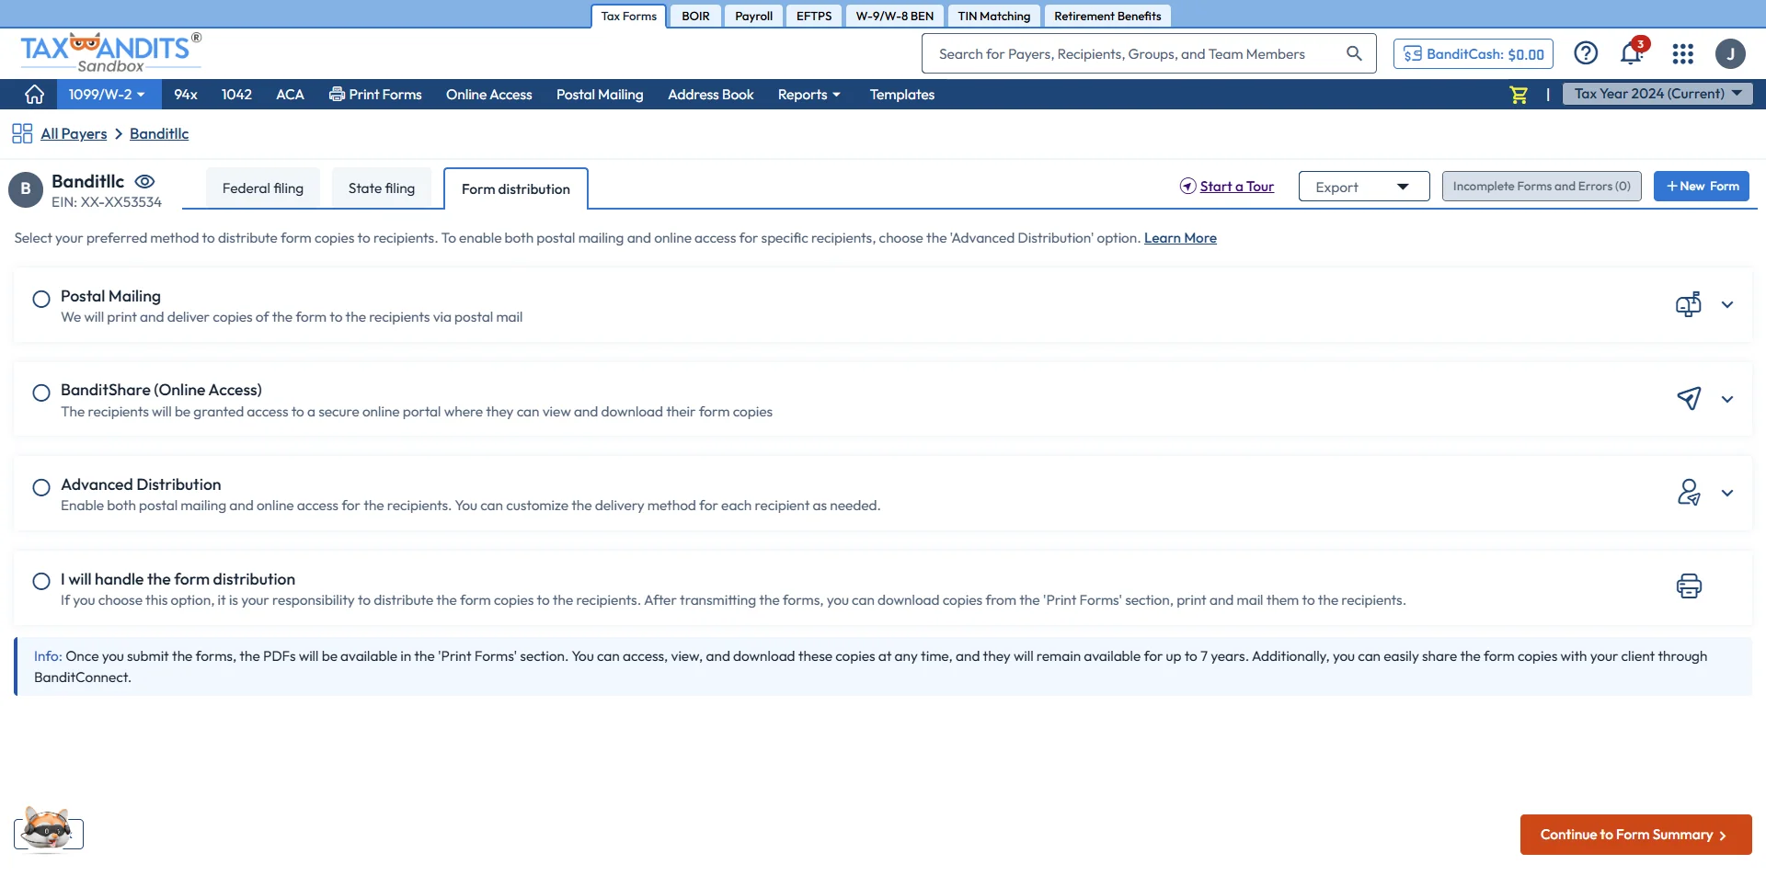Click Continue to Form Summary
Screen dimensions: 1766x876
(1636, 834)
